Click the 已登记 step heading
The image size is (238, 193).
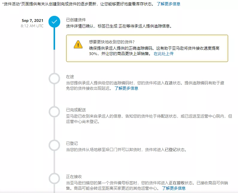pos(72,143)
